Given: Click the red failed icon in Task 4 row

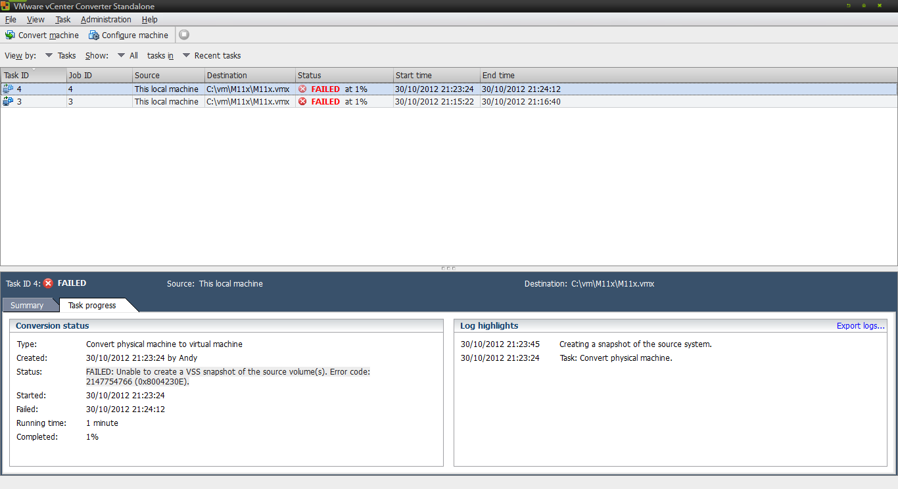Looking at the screenshot, I should [x=302, y=89].
